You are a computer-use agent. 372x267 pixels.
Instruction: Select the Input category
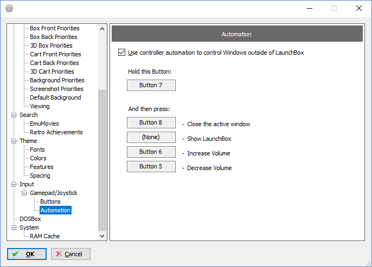point(27,184)
